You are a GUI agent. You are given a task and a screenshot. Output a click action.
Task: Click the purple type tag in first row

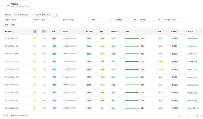[x=54, y=38]
